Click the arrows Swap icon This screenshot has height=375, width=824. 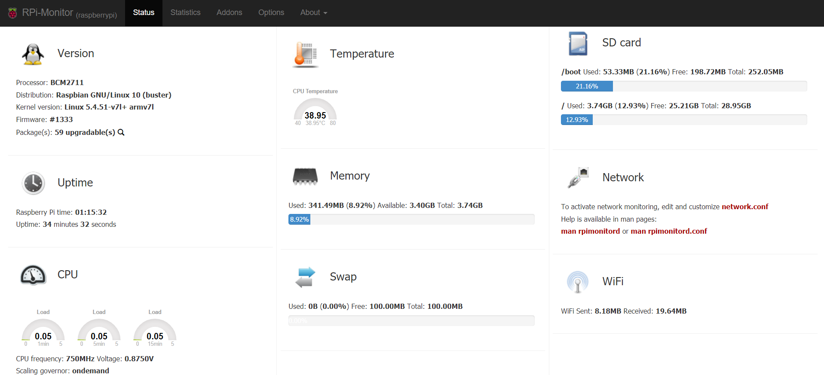306,277
